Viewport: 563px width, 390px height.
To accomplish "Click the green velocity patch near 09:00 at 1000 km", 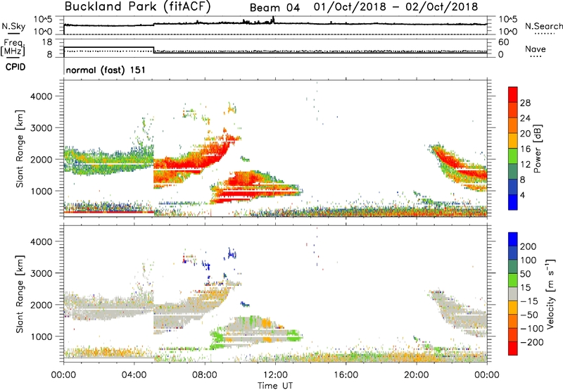I will [217, 338].
